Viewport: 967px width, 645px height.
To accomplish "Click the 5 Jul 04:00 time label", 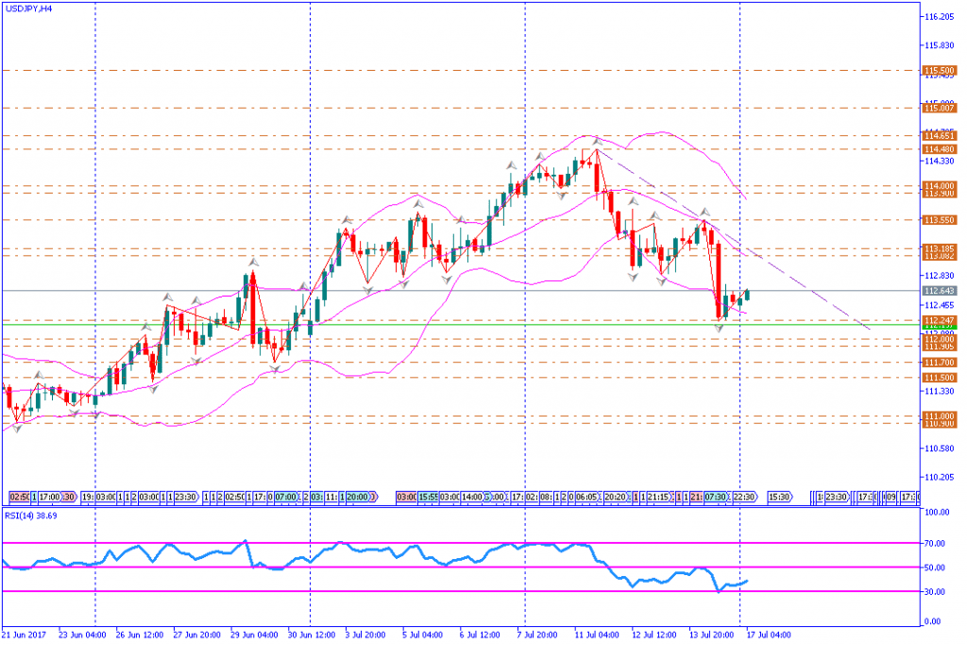I will [x=422, y=636].
